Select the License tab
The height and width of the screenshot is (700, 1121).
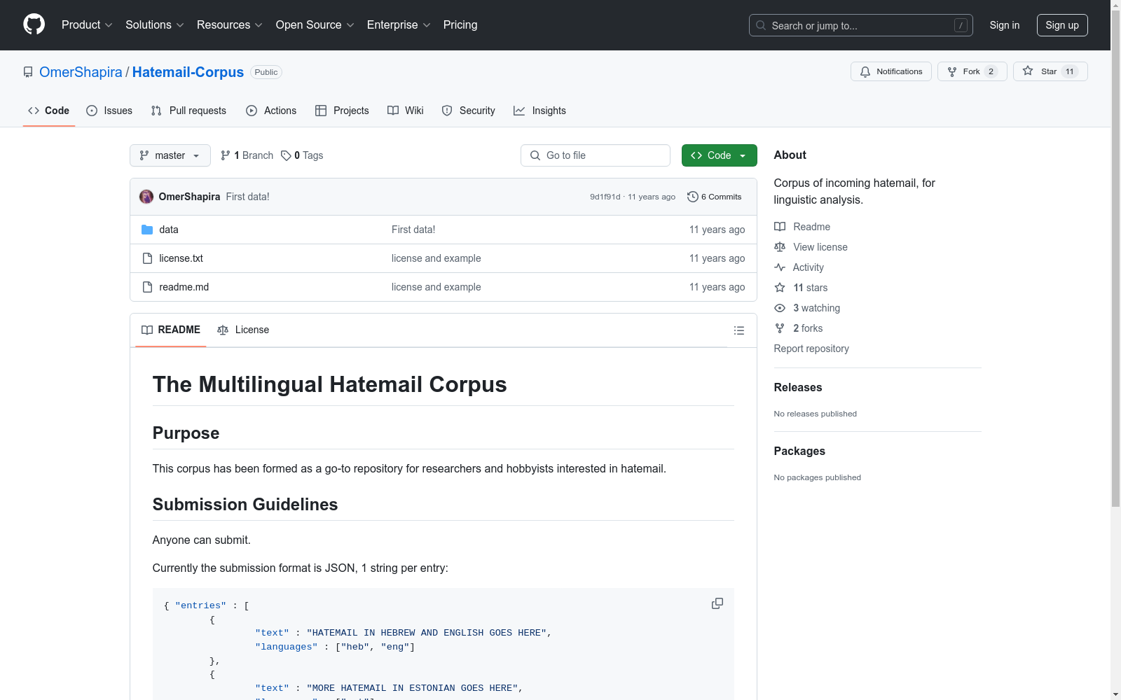tap(243, 330)
